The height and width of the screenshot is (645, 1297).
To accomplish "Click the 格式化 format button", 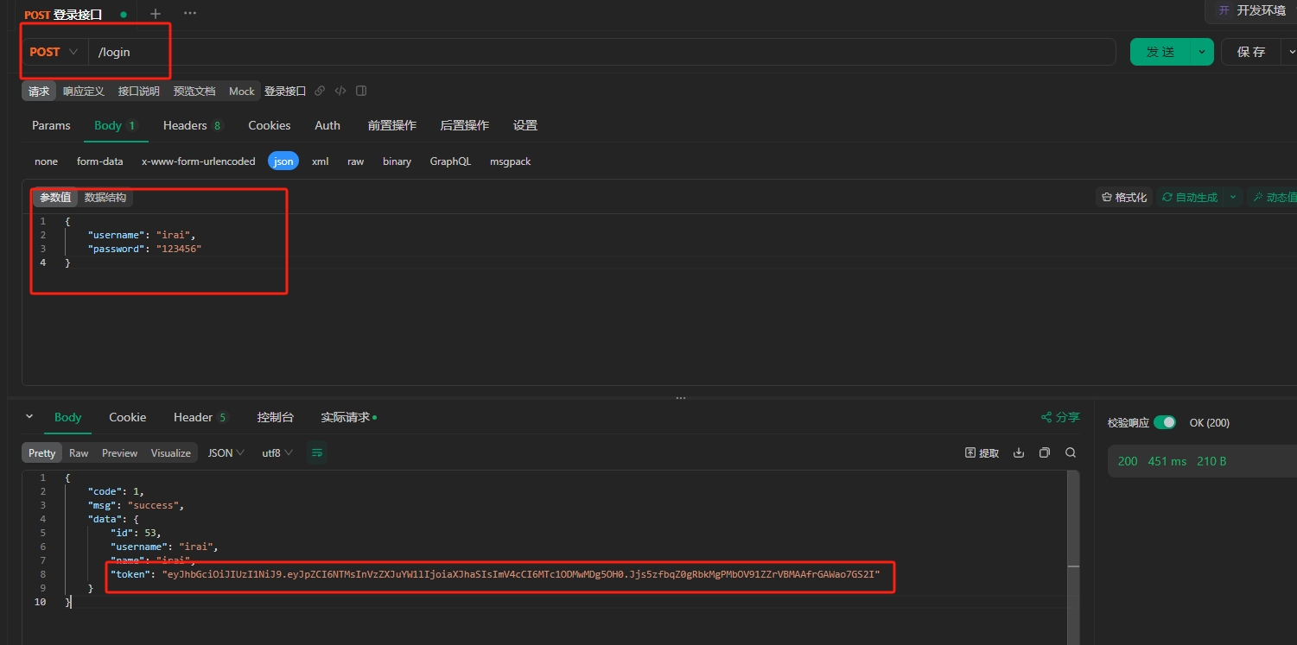I will (1124, 197).
